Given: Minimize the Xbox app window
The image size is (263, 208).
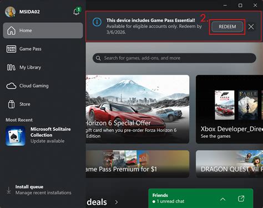Looking at the screenshot, I should (225, 6).
